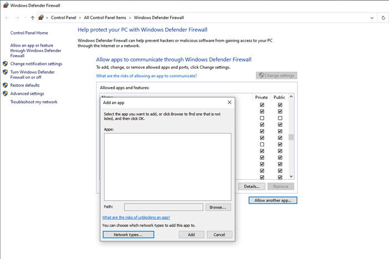
Task: Open Control Panel Home
Action: [x=29, y=33]
